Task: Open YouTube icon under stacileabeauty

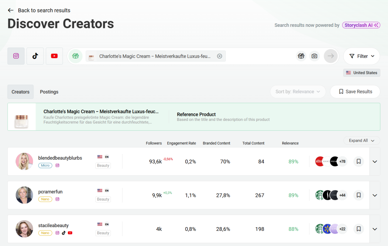Action: 70,233
